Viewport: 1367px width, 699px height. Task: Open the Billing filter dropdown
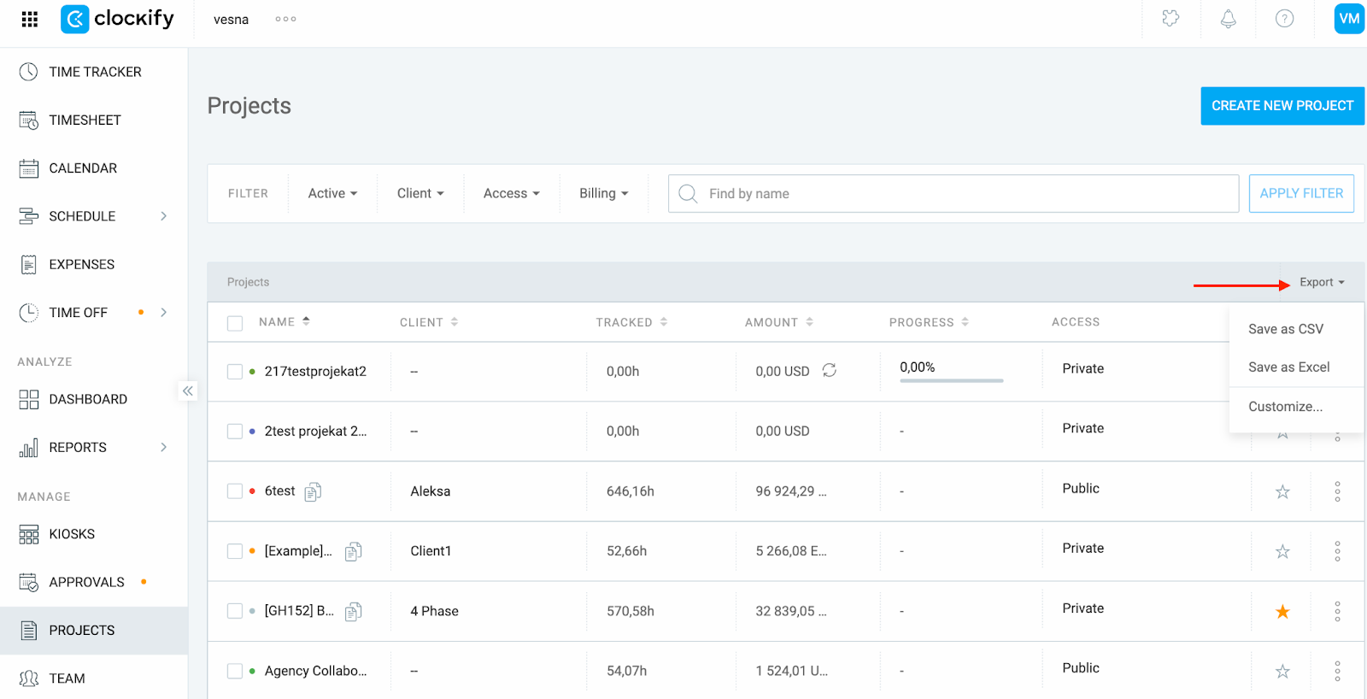(x=603, y=194)
